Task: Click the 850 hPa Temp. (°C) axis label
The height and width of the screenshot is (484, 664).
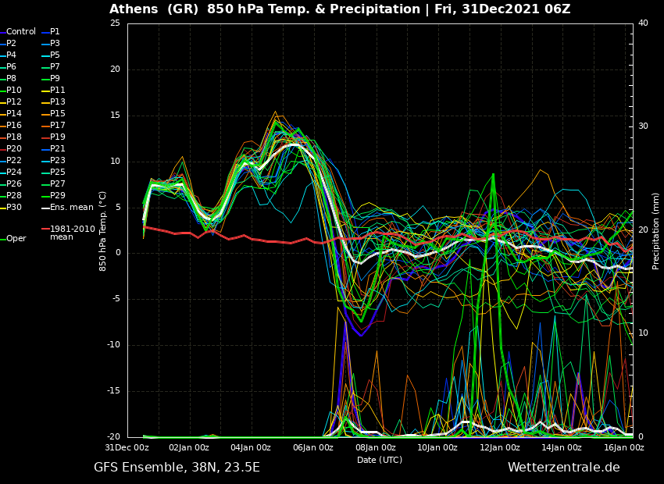Action: (103, 231)
